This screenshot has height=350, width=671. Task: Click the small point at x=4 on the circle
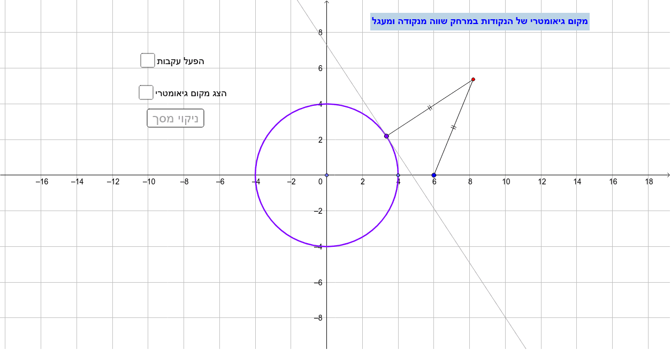398,175
